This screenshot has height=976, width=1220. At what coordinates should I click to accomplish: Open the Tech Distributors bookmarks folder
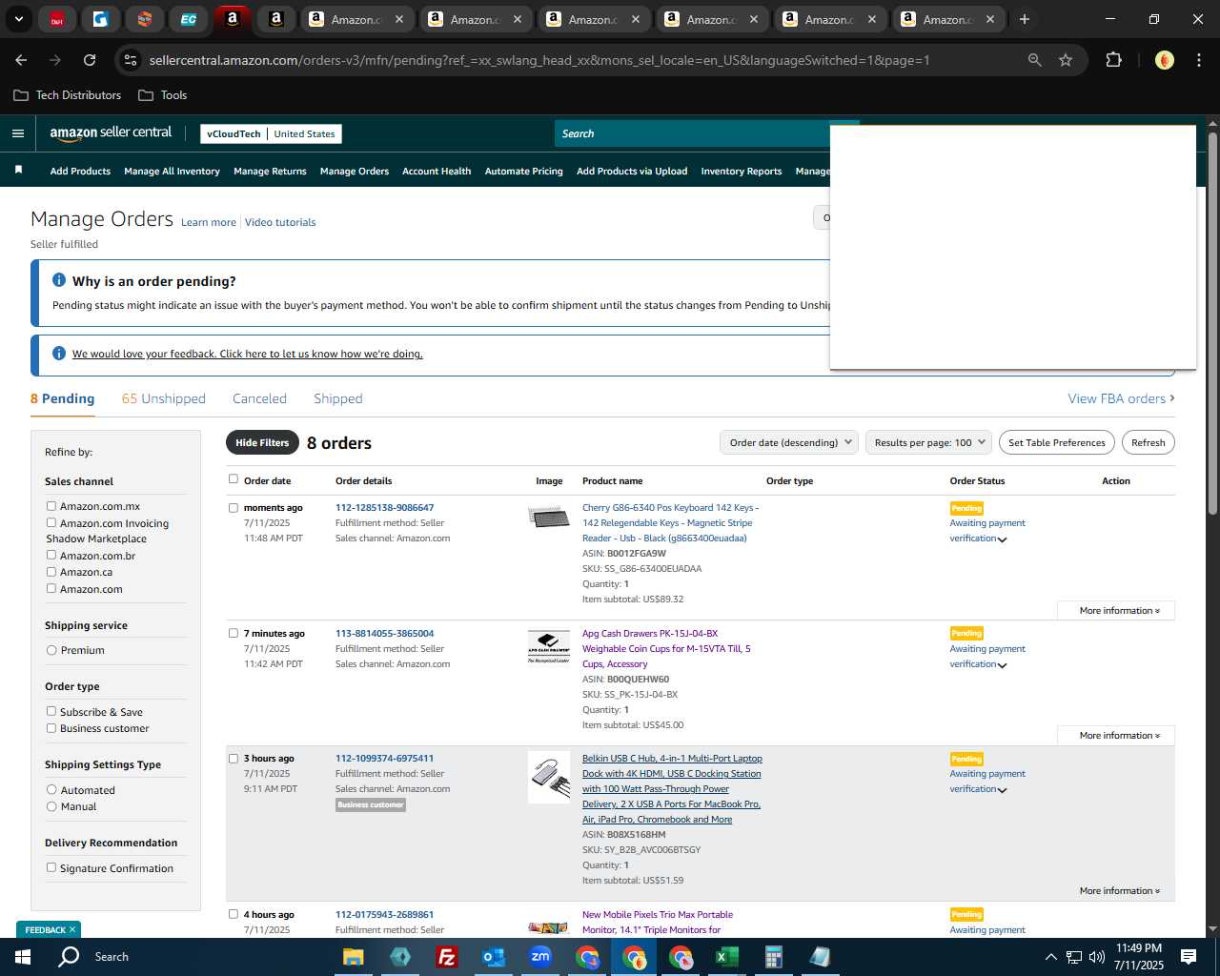(x=68, y=95)
